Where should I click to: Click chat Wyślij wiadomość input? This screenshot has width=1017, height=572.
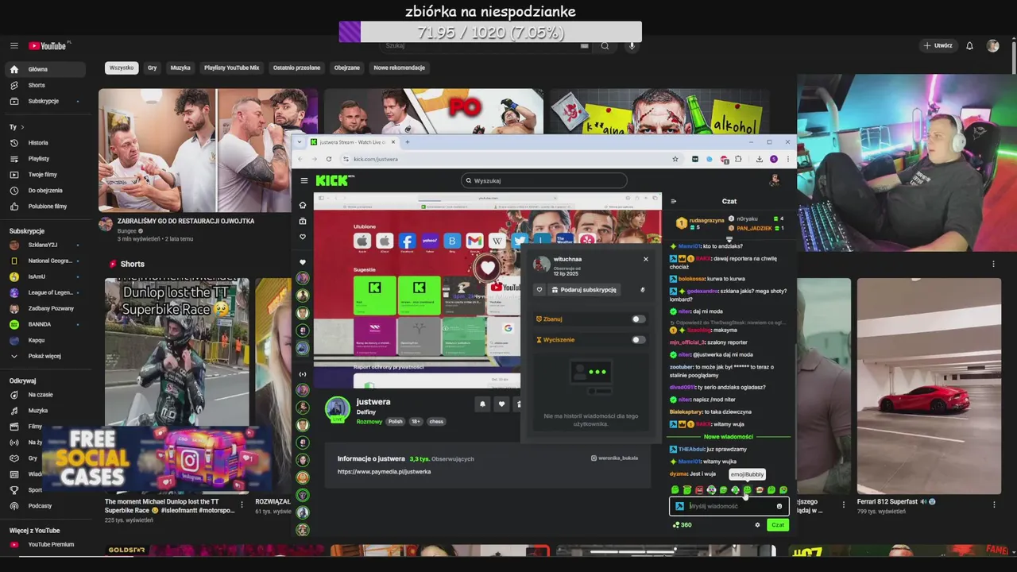tap(729, 506)
